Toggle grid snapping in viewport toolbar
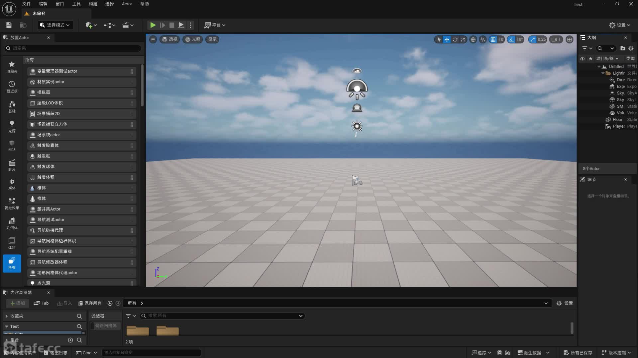 click(493, 39)
